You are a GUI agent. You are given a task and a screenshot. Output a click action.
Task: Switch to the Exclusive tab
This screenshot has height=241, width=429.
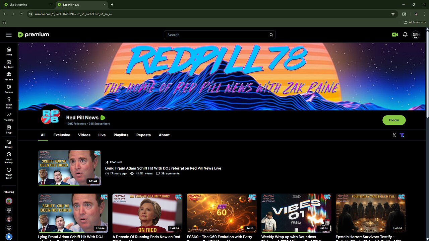[x=62, y=135]
